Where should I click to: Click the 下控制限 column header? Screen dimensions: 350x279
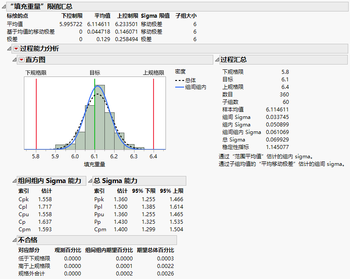coord(72,16)
